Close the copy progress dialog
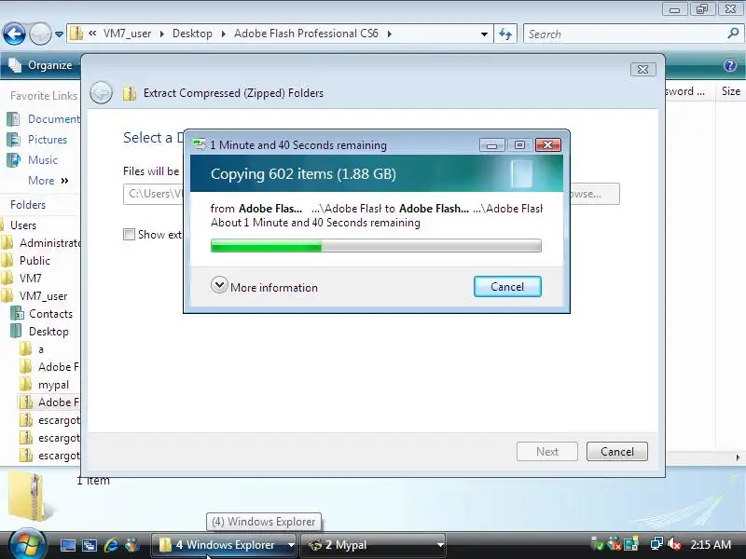 (547, 145)
